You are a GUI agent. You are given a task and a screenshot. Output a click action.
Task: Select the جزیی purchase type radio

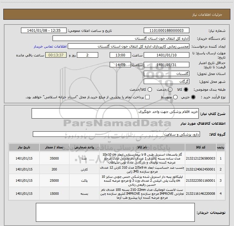coord(193,97)
